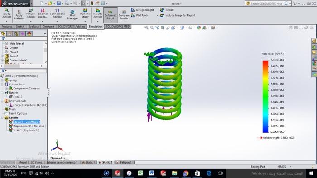Switch to Sketch tab
Viewport: 317px width, 178px height.
(20, 27)
